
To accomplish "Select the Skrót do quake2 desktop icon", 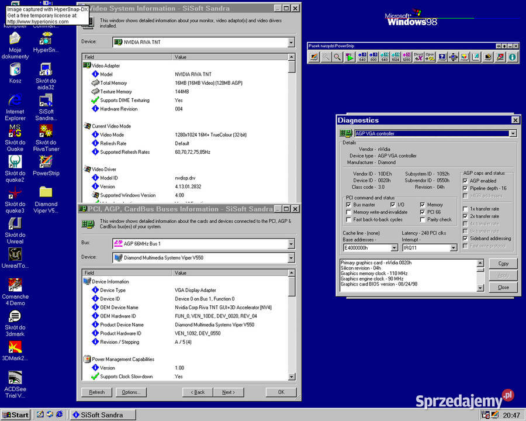I will (x=15, y=169).
